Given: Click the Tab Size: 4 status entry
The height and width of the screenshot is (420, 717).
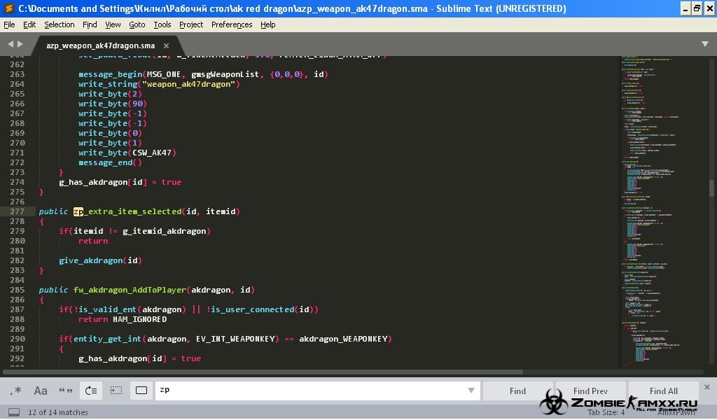Looking at the screenshot, I should (x=606, y=412).
